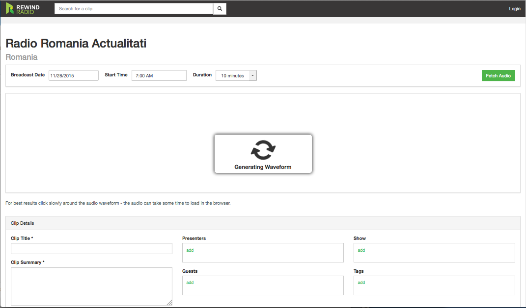The height and width of the screenshot is (308, 526).
Task: Click the Broadcast Date label
Action: pos(28,75)
